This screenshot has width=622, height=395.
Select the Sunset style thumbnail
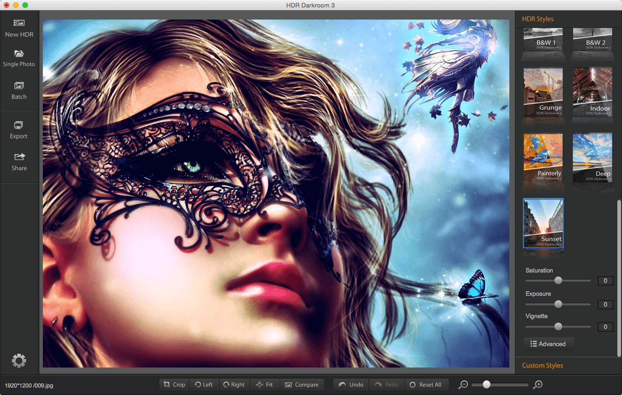pos(543,223)
